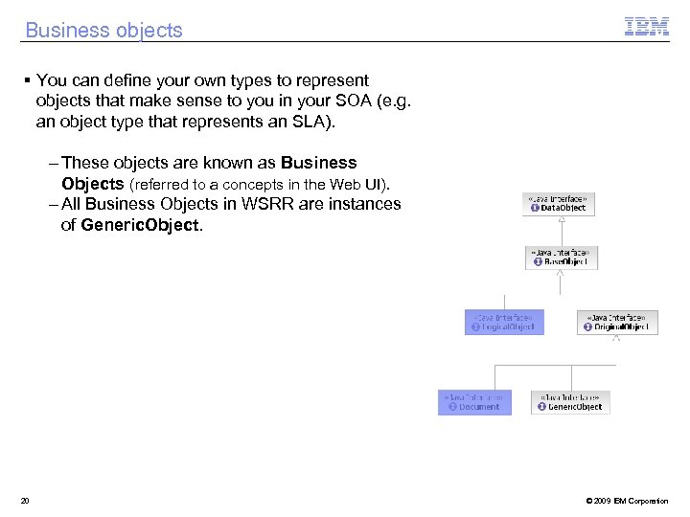Select the Document interface icon
The image size is (690, 517).
coord(452,407)
